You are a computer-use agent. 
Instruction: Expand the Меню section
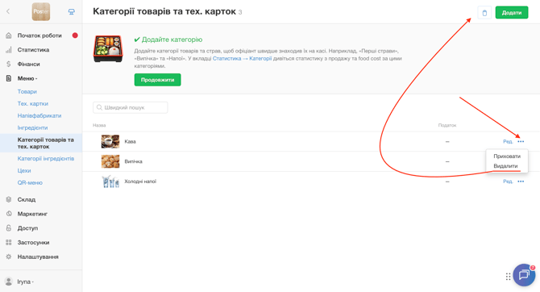(27, 78)
